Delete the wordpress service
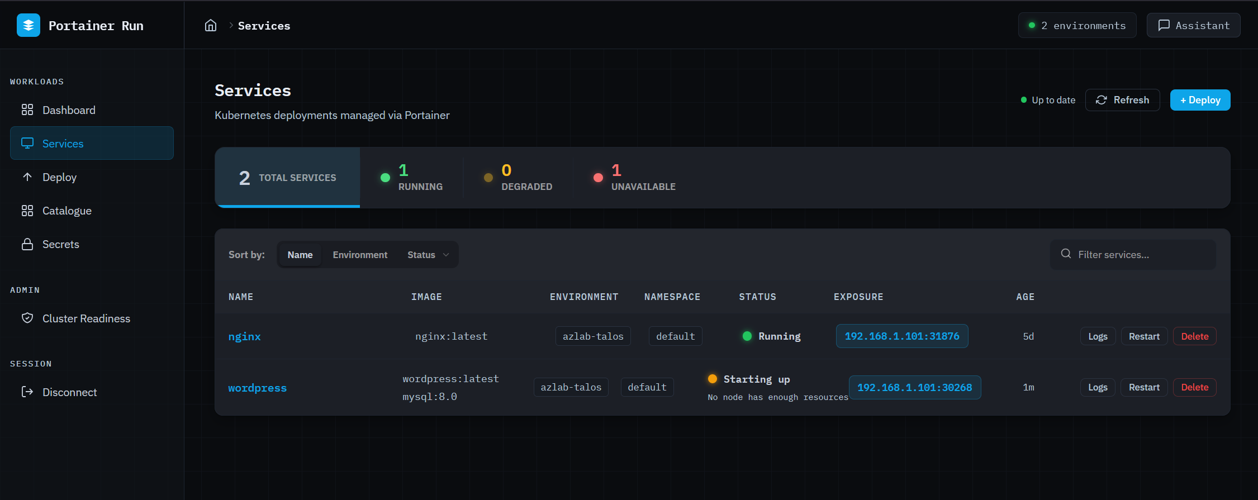This screenshot has height=500, width=1258. pyautogui.click(x=1195, y=387)
